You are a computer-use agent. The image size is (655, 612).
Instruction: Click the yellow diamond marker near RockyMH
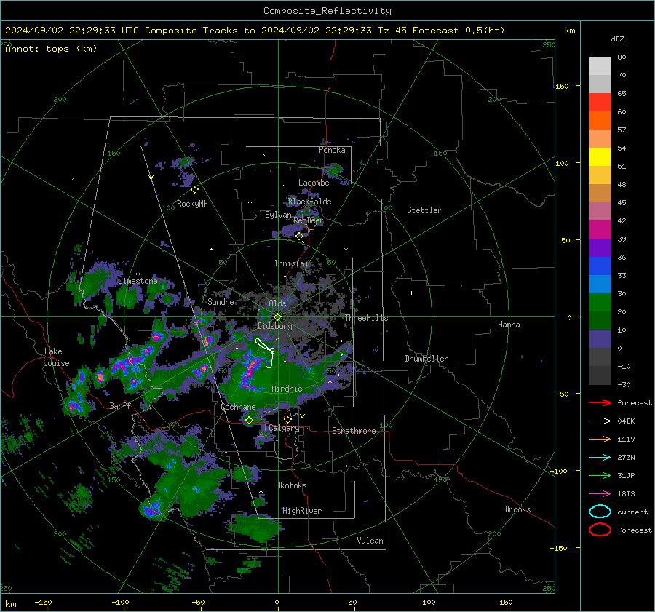tap(194, 190)
